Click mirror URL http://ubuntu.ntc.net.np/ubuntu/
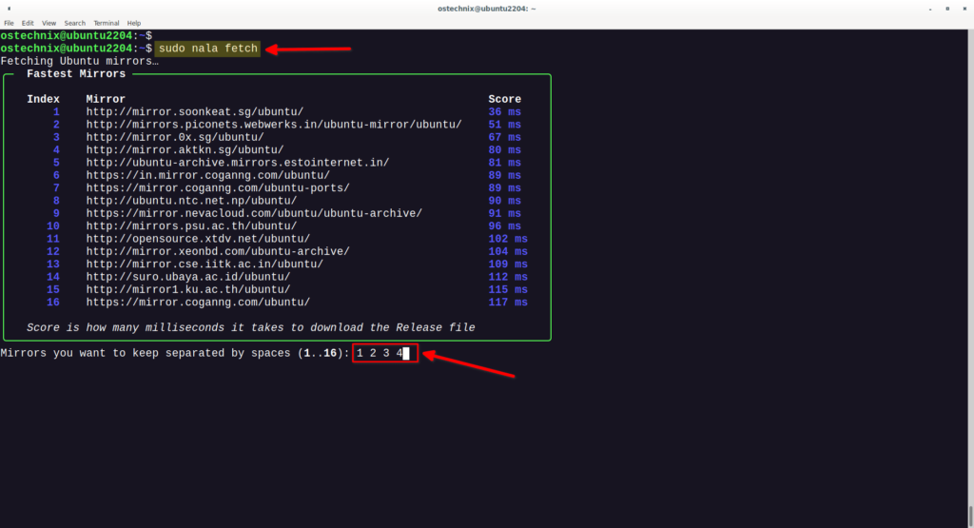Viewport: 974px width, 528px height. coord(191,201)
